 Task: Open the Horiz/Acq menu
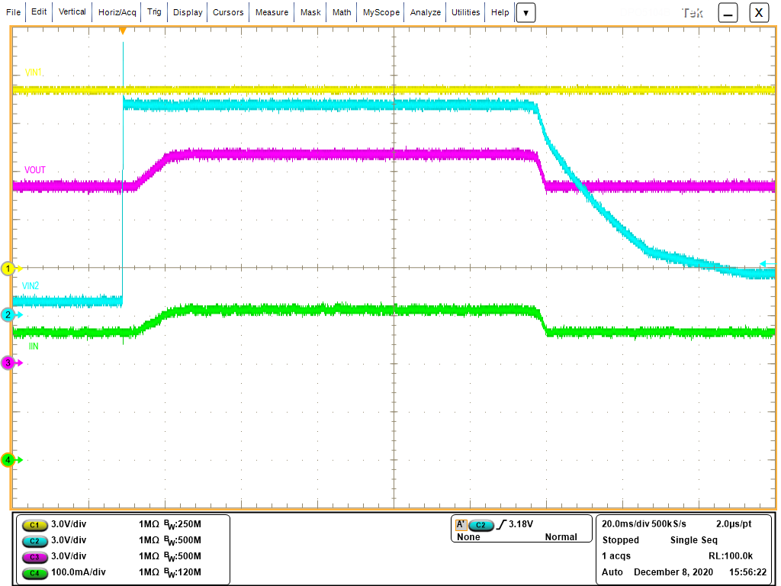pyautogui.click(x=117, y=12)
